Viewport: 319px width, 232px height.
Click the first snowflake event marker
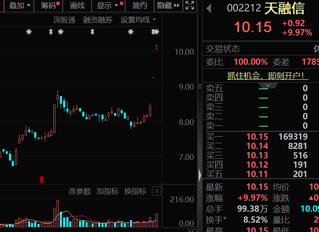[x=29, y=32]
